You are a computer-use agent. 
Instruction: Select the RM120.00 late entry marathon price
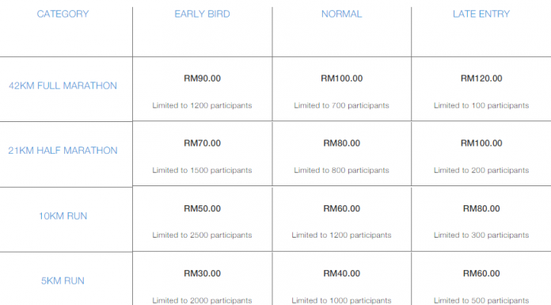click(481, 78)
